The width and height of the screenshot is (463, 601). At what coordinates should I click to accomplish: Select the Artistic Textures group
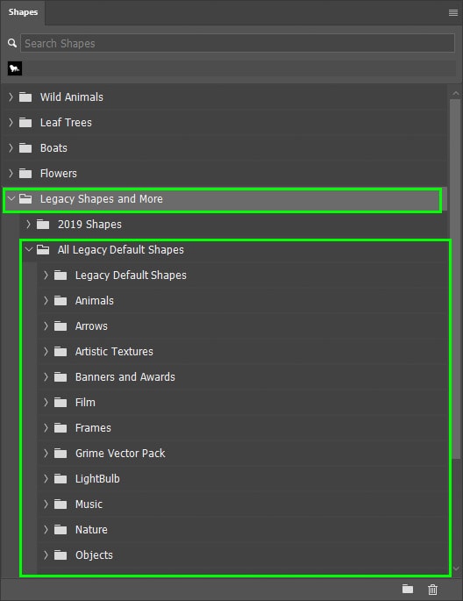click(x=242, y=352)
